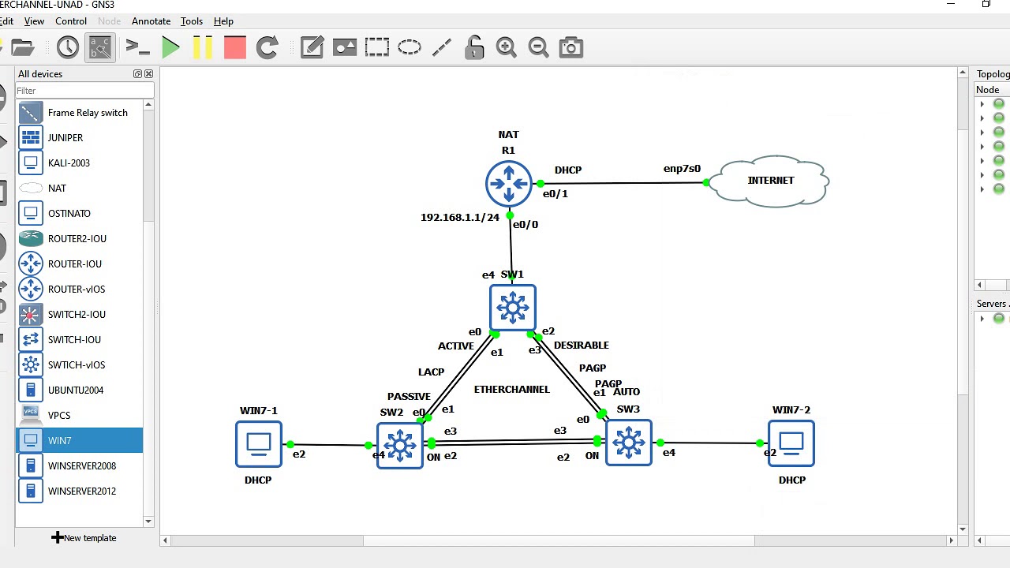This screenshot has width=1010, height=568.
Task: Expand sixth node in Topology summary
Action: point(982,175)
